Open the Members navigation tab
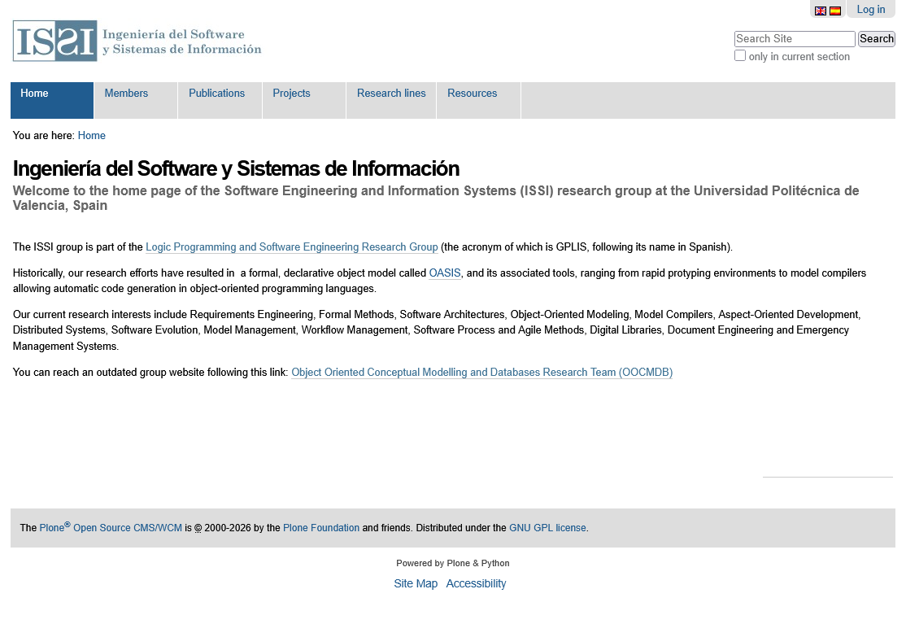 coord(126,94)
